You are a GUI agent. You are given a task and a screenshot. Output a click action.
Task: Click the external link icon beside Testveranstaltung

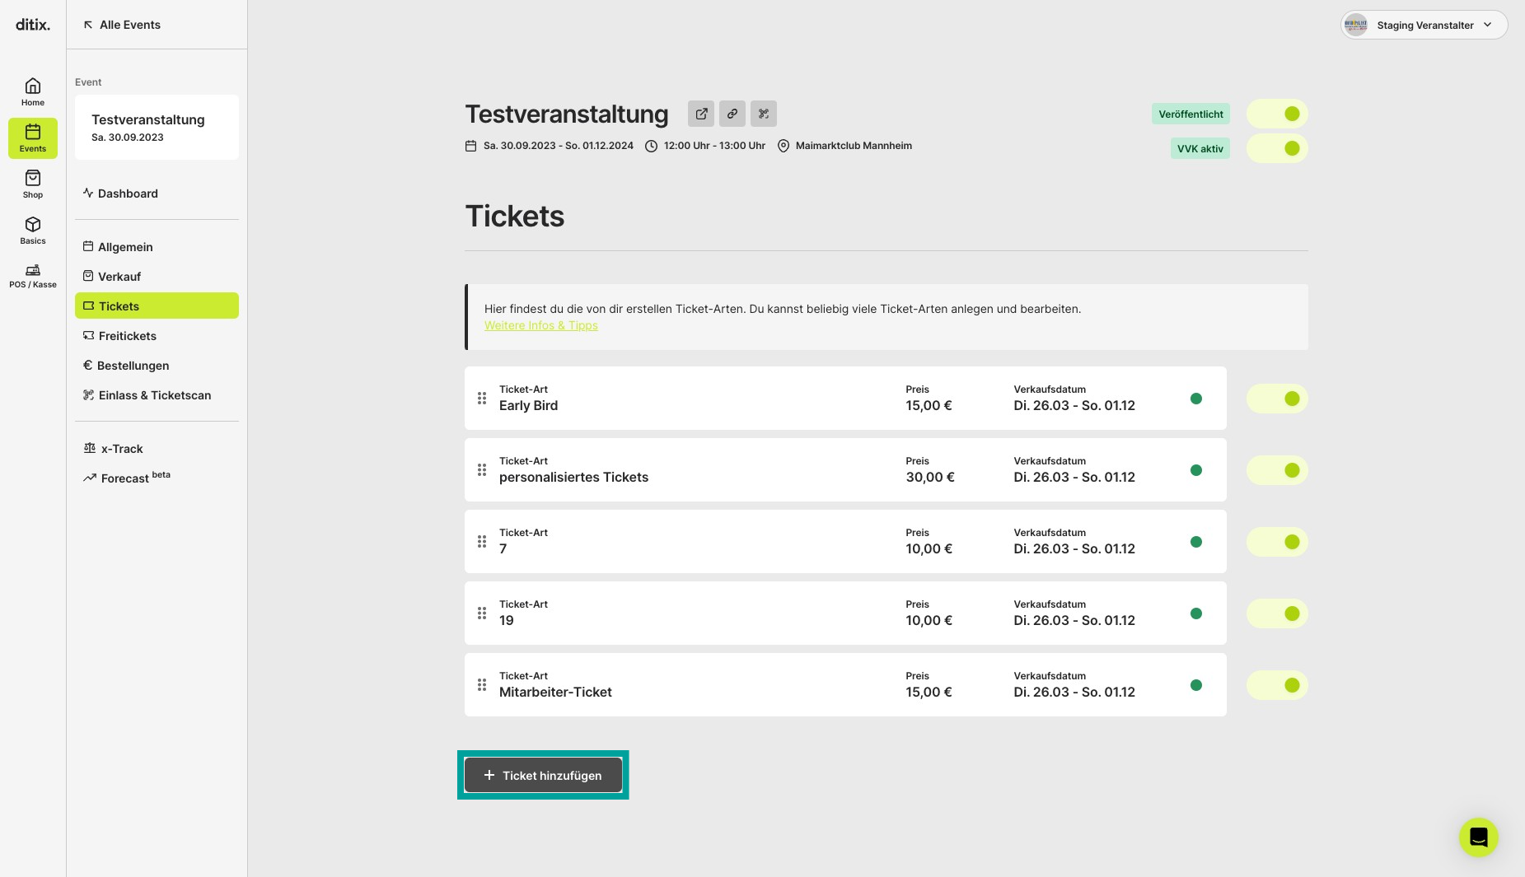coord(701,114)
